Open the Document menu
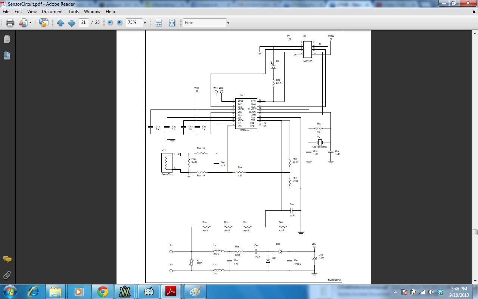Viewport: 478px width, 299px height. [52, 12]
